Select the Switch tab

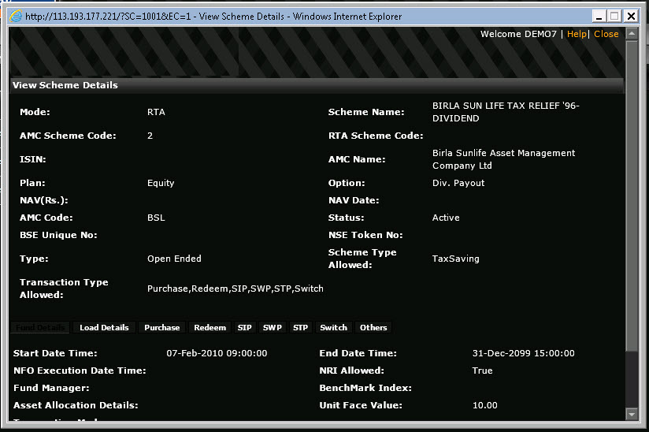click(x=333, y=327)
